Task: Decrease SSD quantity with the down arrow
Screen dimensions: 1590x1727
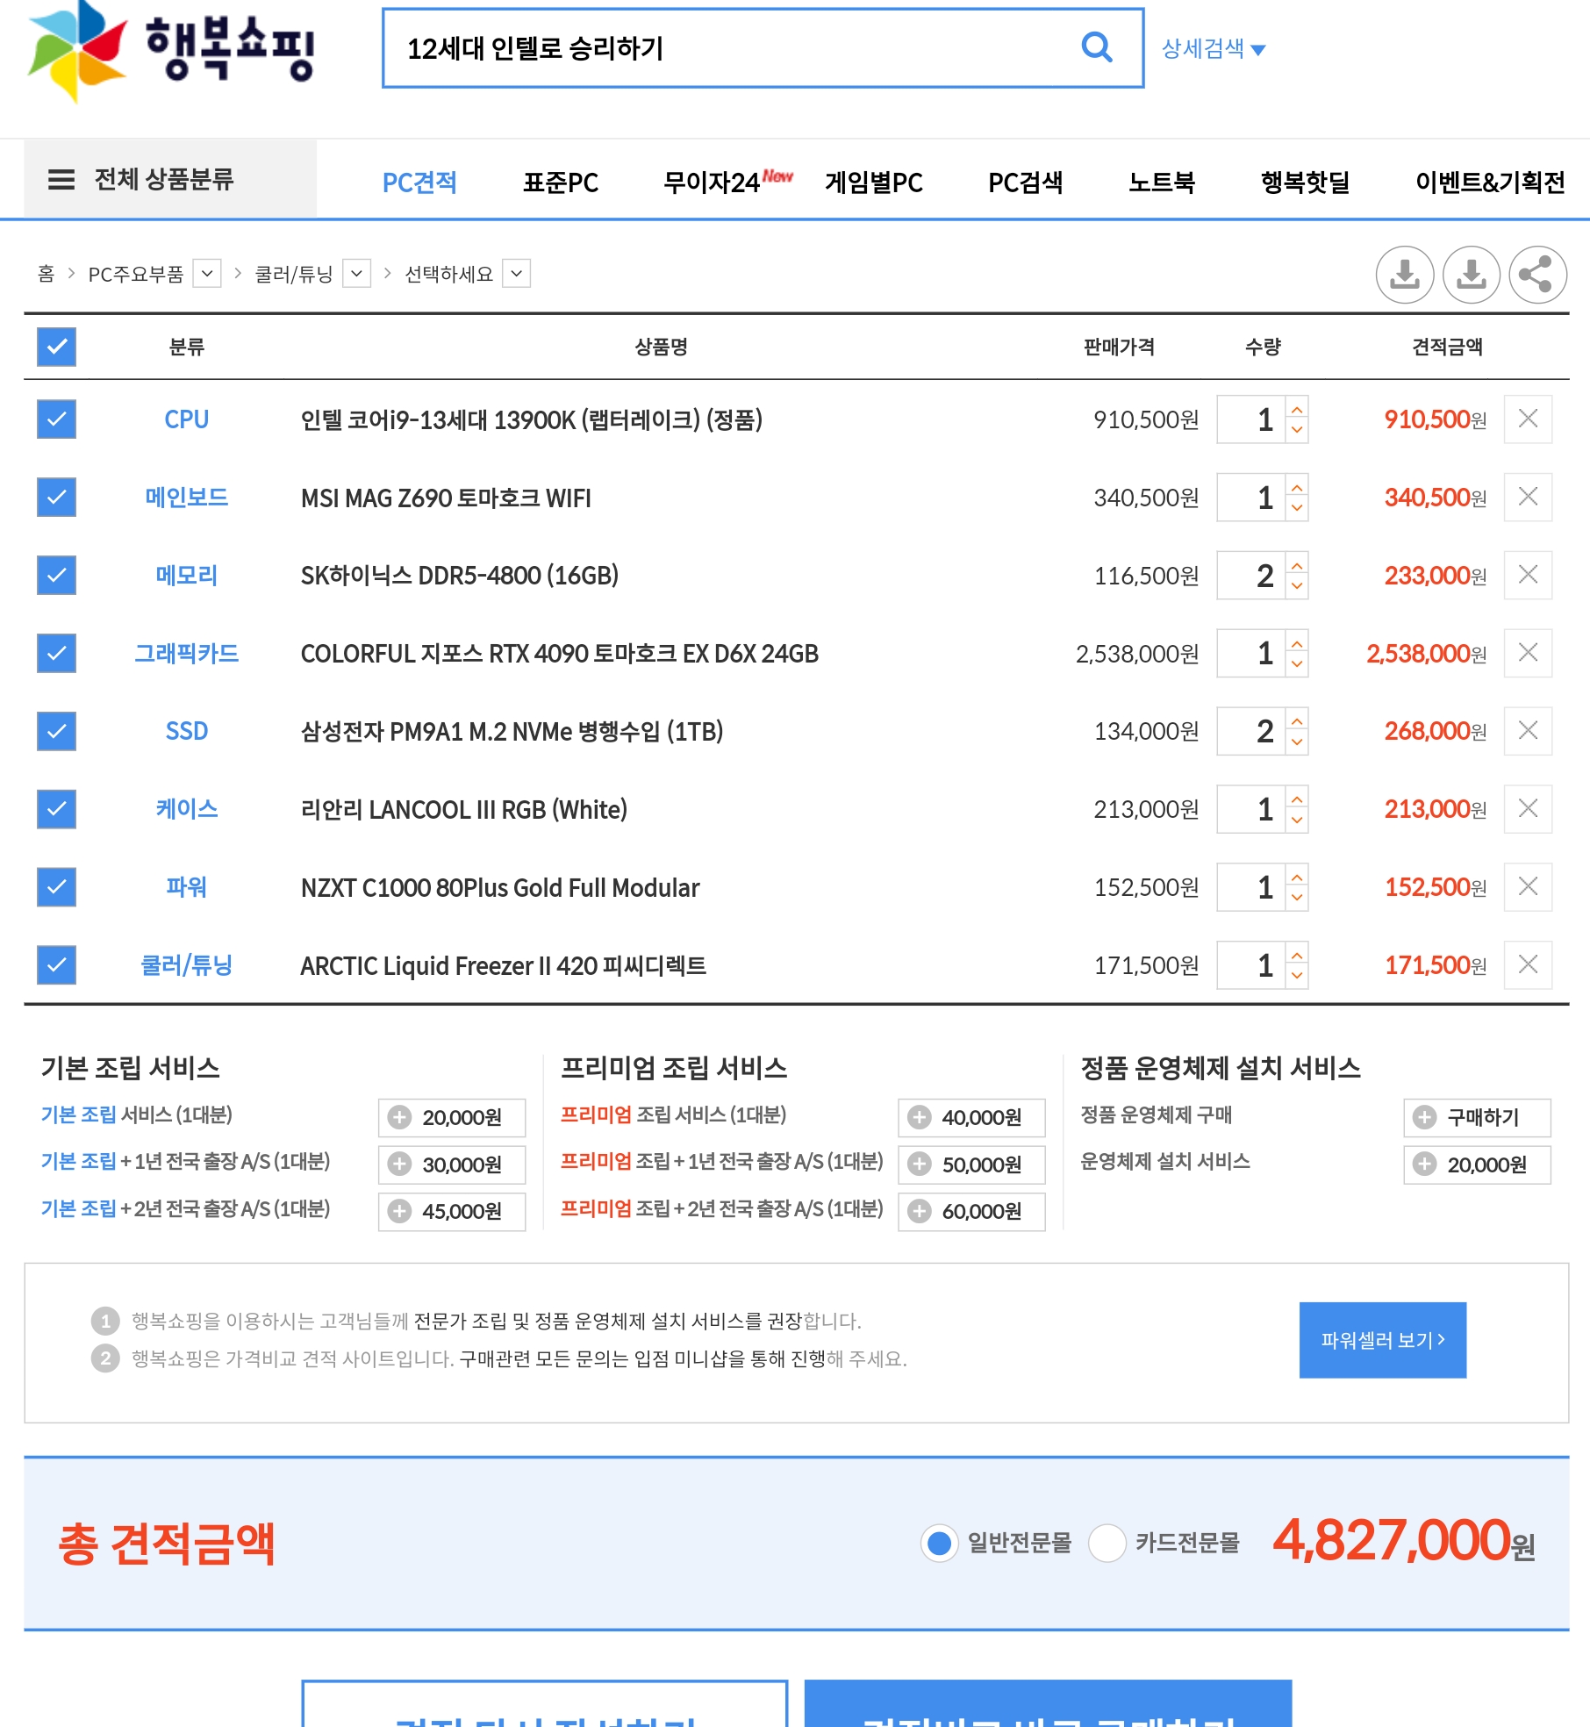Action: point(1297,742)
